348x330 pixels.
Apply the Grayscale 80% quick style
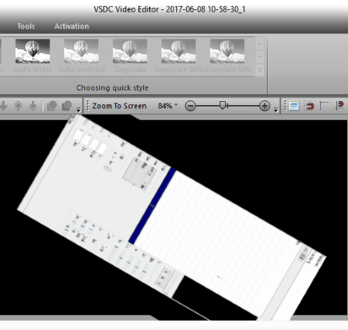179,56
